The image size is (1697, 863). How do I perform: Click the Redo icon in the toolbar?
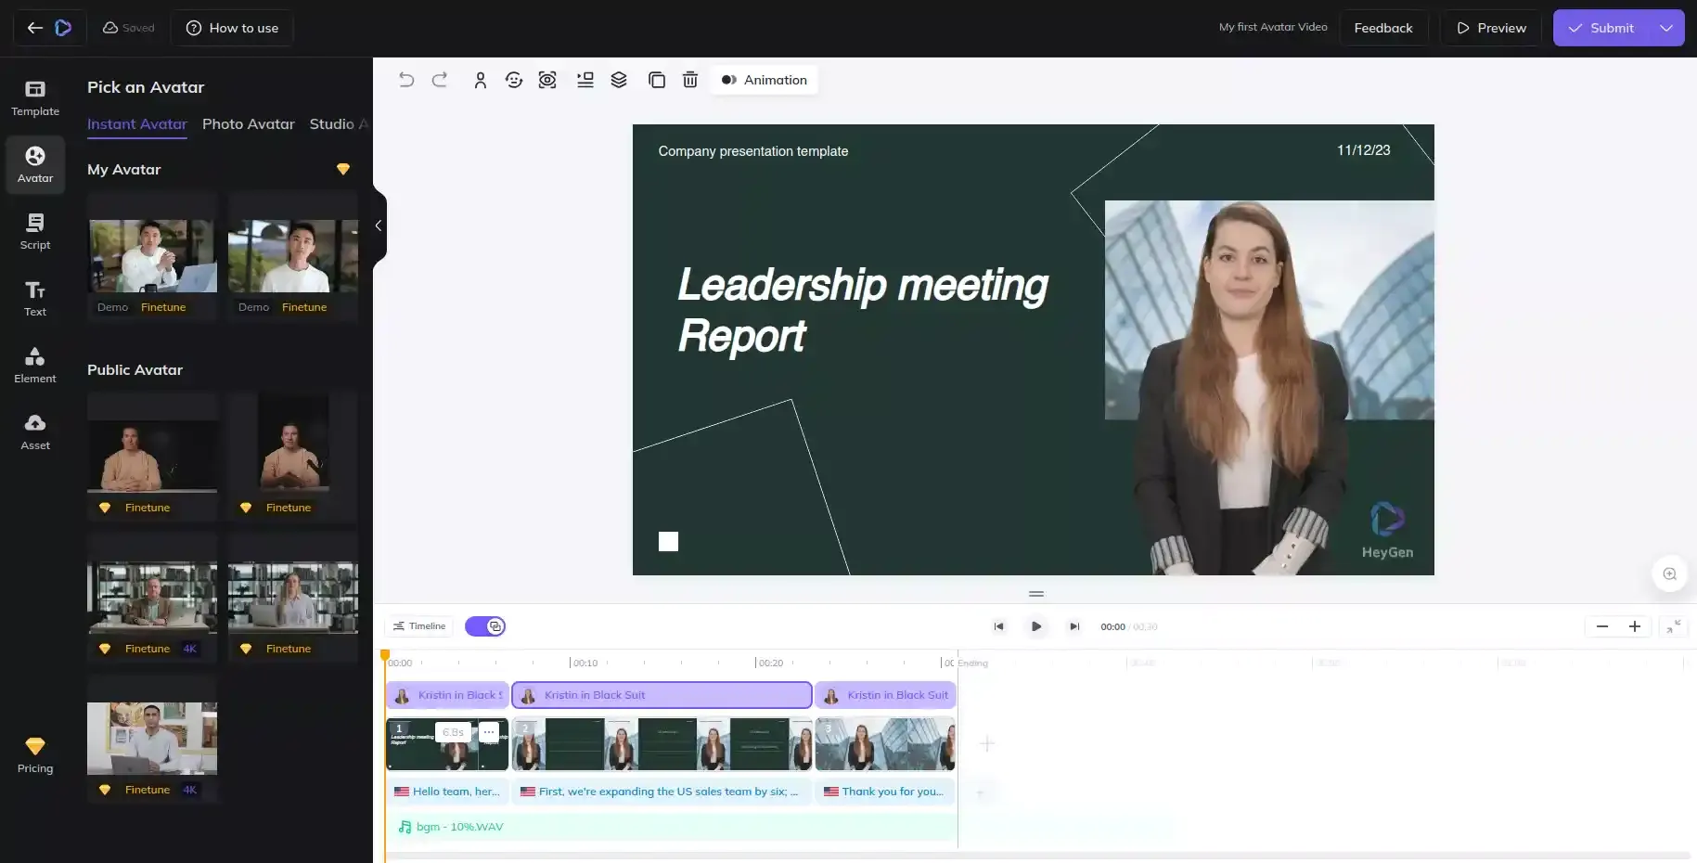[440, 80]
